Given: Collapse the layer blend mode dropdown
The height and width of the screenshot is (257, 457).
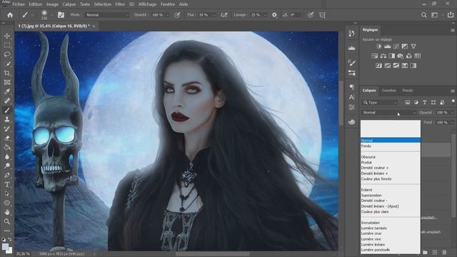Looking at the screenshot, I should (x=388, y=113).
